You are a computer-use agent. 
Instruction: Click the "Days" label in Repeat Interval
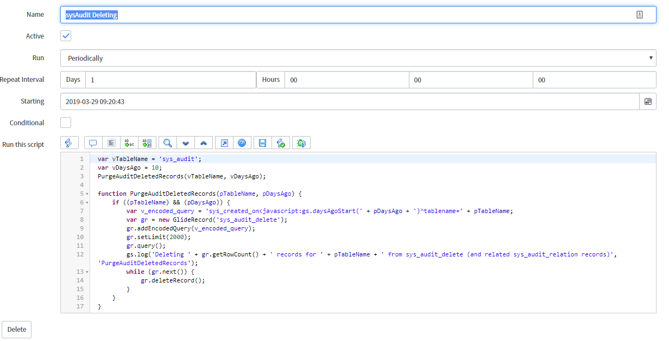pos(73,80)
